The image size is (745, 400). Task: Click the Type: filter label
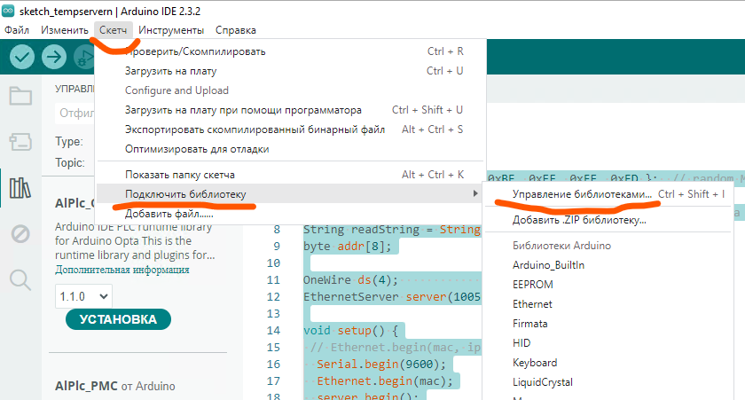69,141
